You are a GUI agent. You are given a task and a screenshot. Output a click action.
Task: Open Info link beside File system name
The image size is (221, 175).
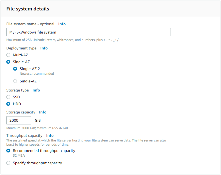pyautogui.click(x=62, y=24)
